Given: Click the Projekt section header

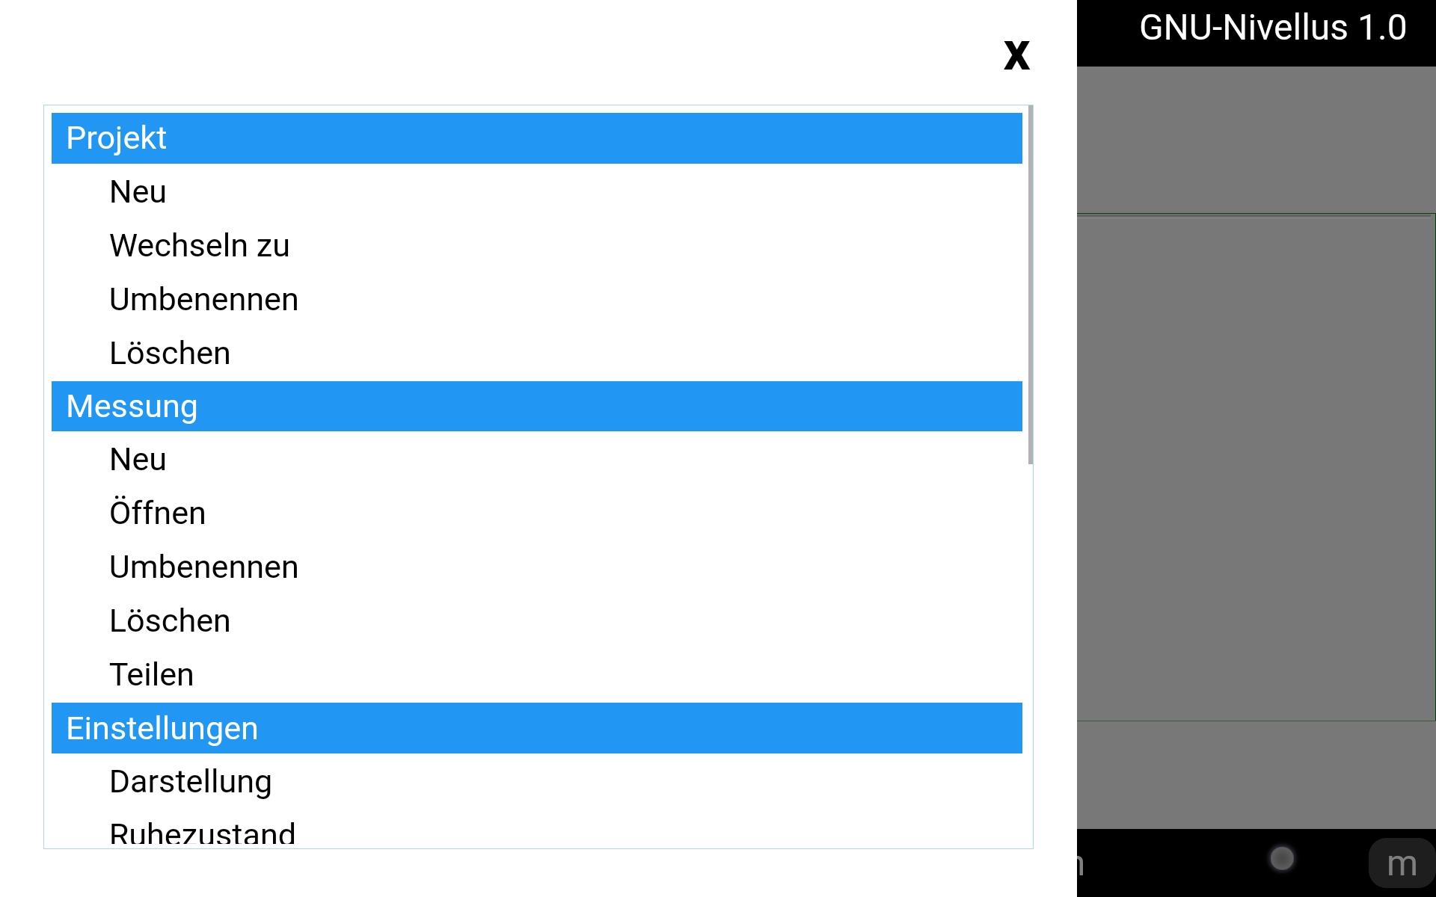Looking at the screenshot, I should coord(536,138).
